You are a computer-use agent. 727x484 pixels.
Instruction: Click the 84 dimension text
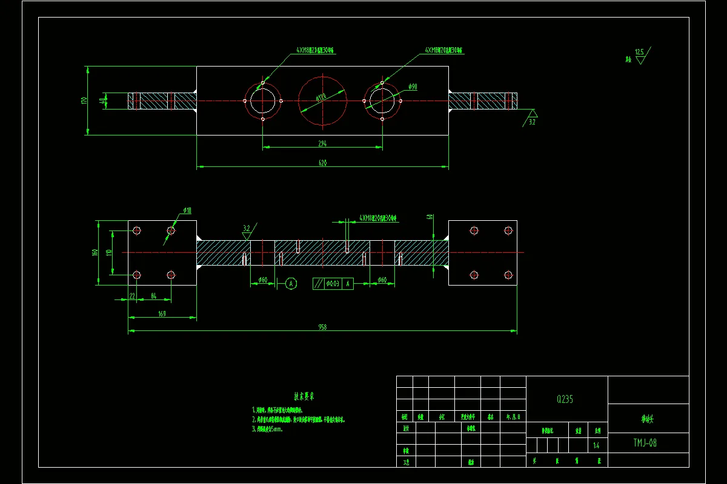coord(153,296)
